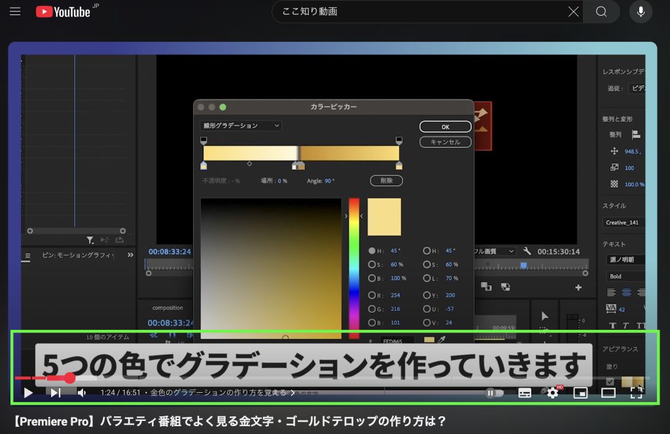Go to YouTube home via logo
The height and width of the screenshot is (434, 670).
pos(63,12)
